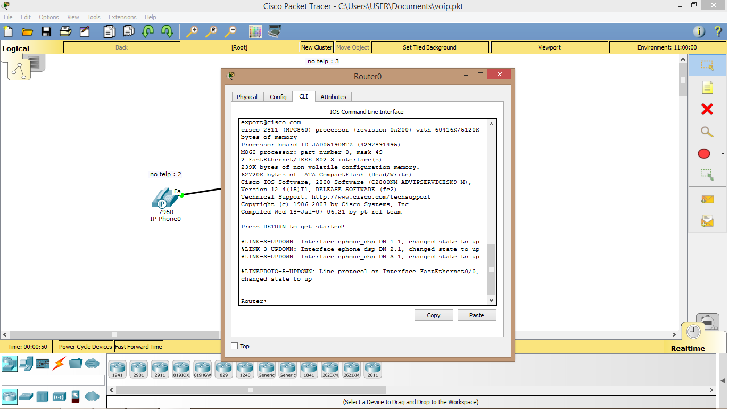Click Set Tiled Background button
The height and width of the screenshot is (410, 729).
(x=429, y=47)
